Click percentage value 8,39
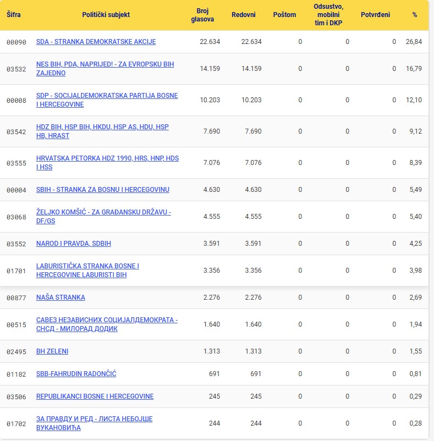This screenshot has height=441, width=434. [x=416, y=163]
